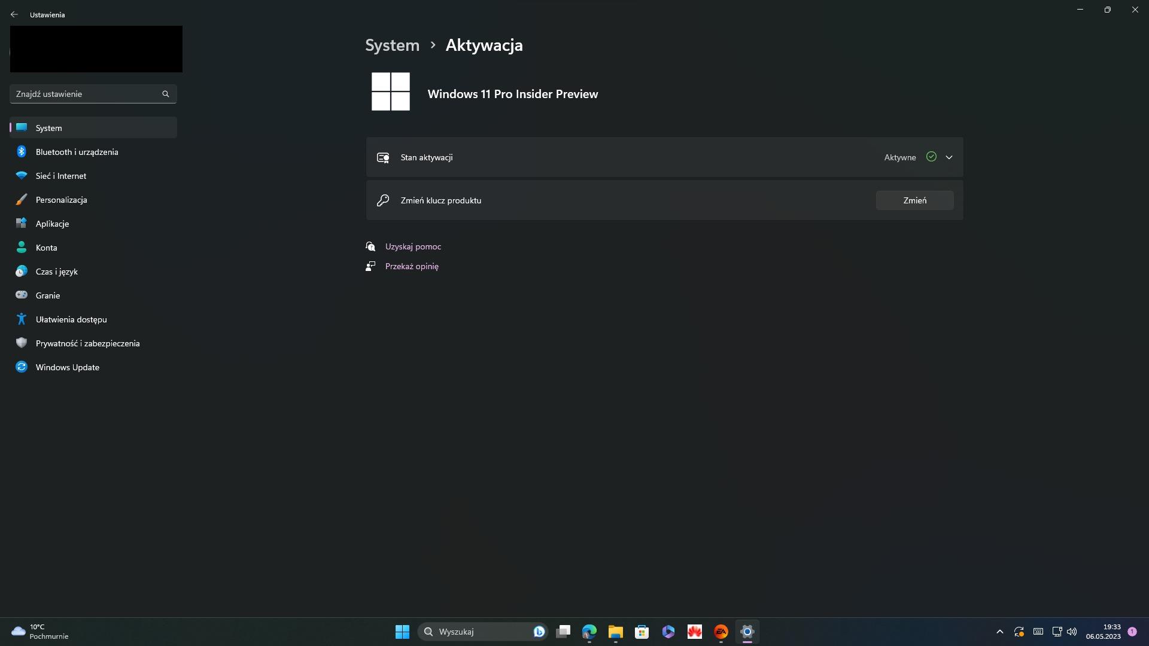1149x646 pixels.
Task: Open Ułatwienia dostępu settings
Action: click(93, 319)
